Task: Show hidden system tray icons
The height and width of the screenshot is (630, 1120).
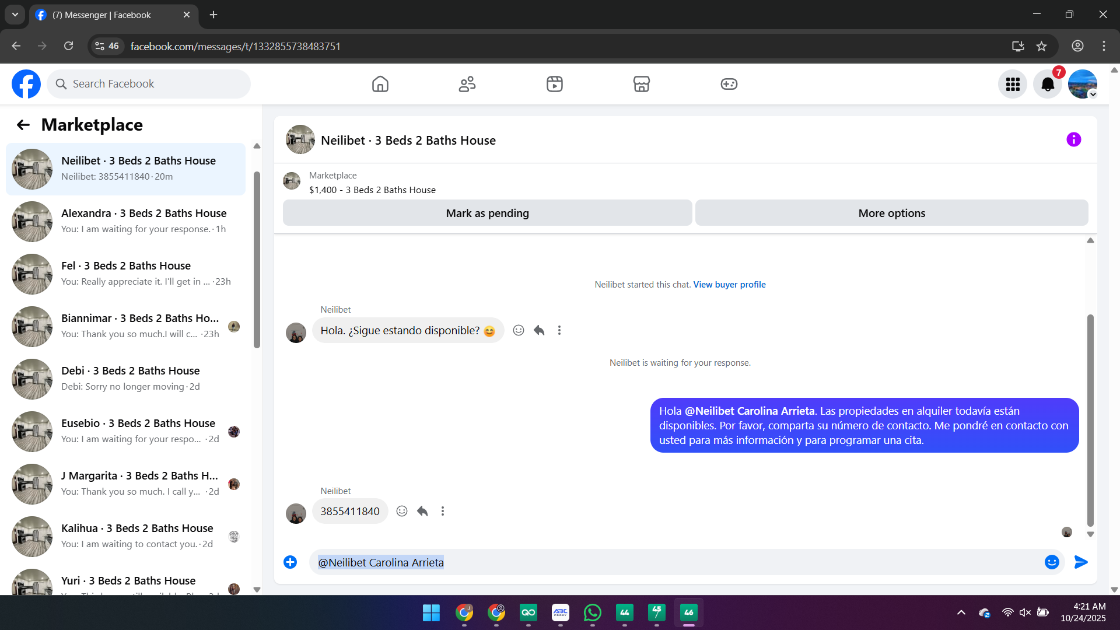Action: 961,612
